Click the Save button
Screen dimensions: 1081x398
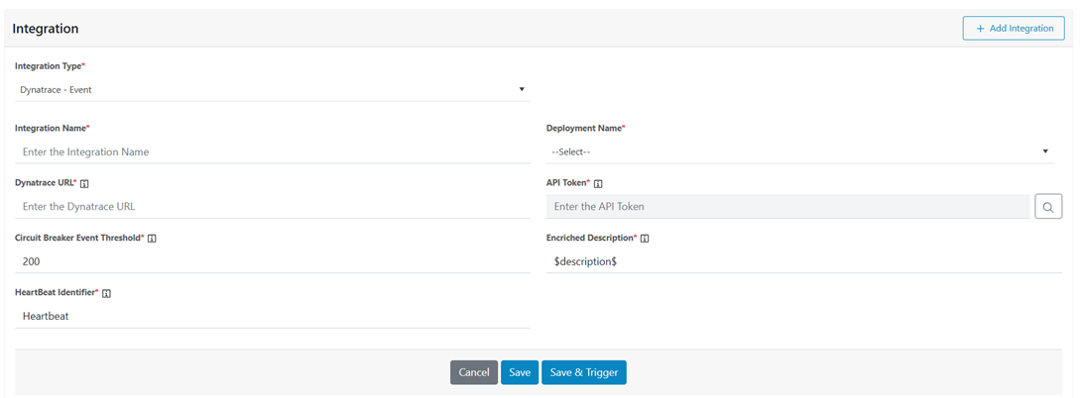[x=520, y=372]
